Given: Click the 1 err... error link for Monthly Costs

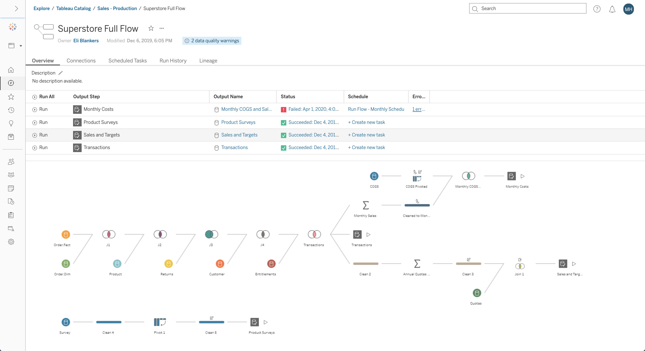Looking at the screenshot, I should [x=418, y=109].
